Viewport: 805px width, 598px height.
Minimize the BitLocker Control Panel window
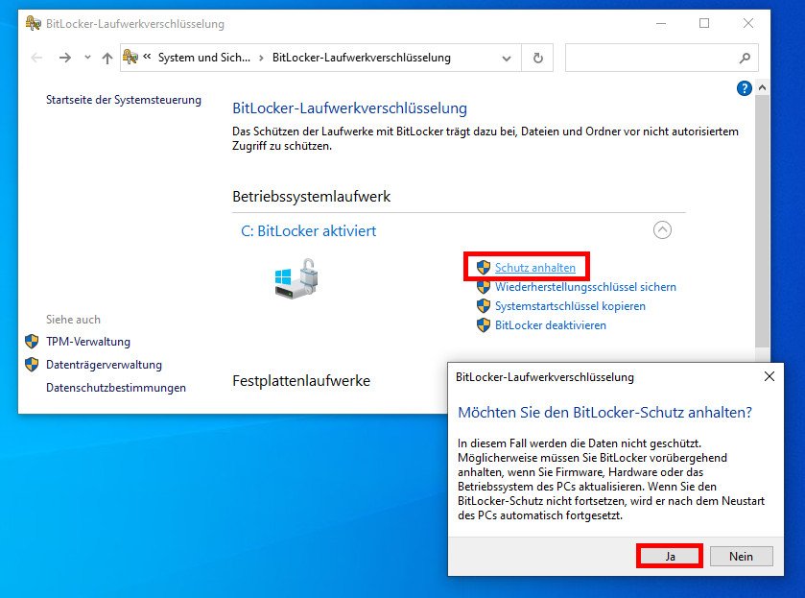tap(661, 24)
